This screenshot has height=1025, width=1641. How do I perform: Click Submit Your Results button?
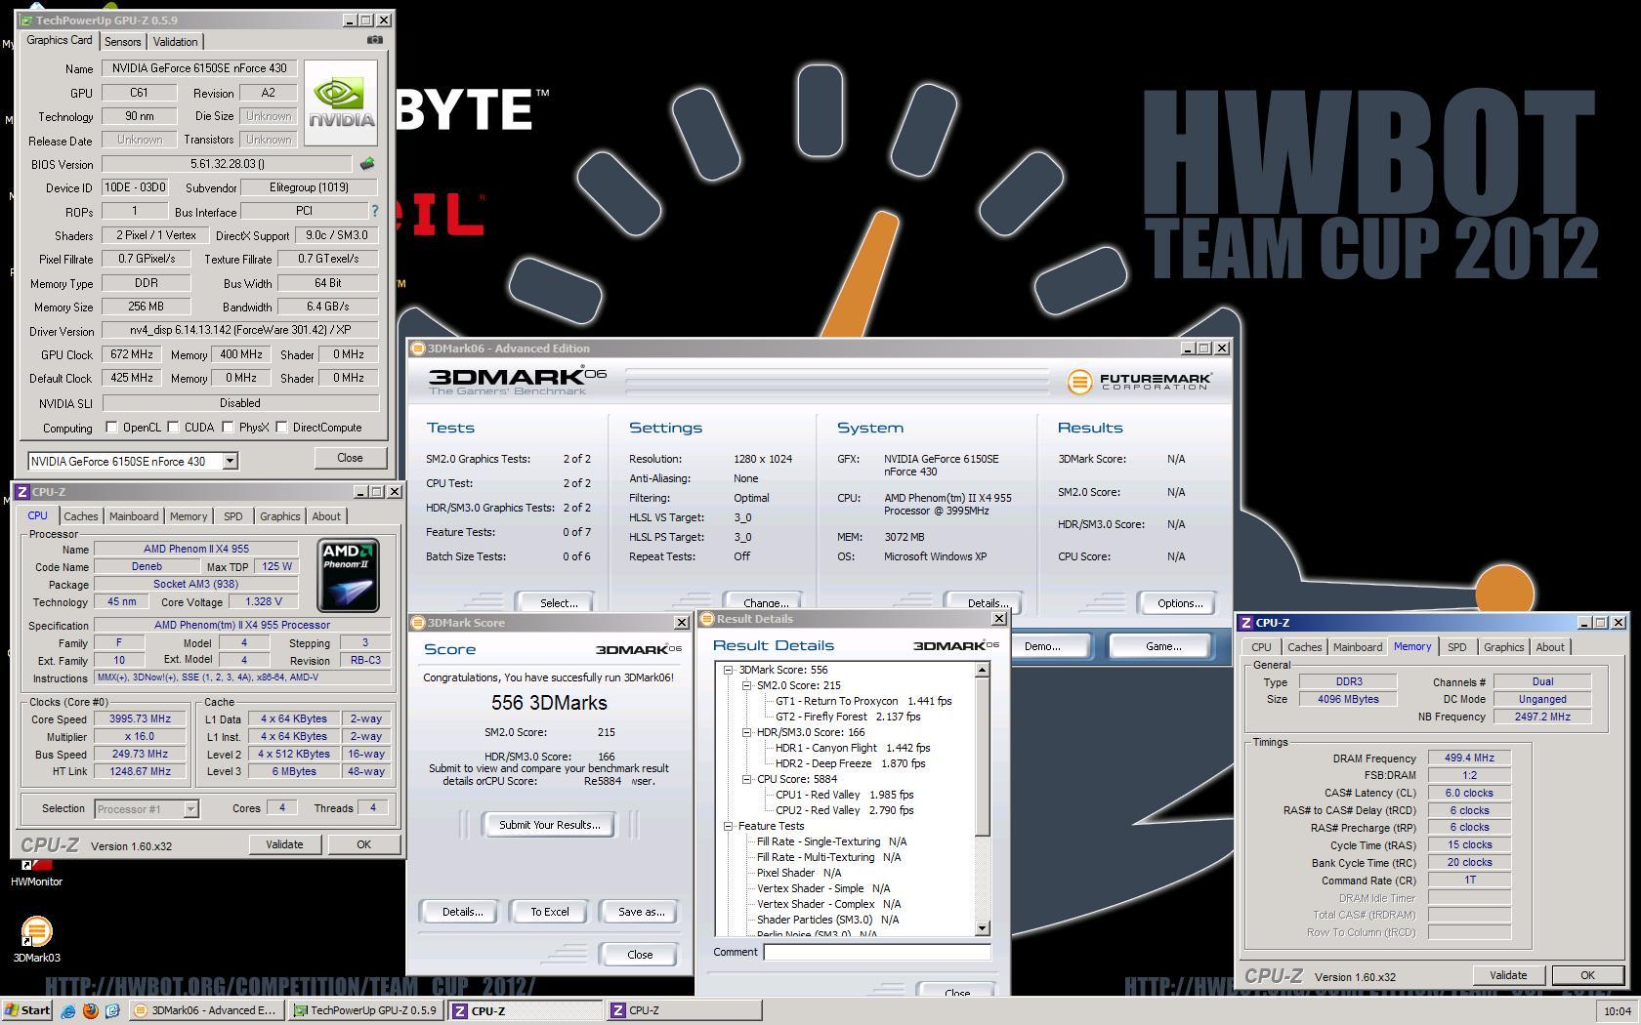pos(549,825)
